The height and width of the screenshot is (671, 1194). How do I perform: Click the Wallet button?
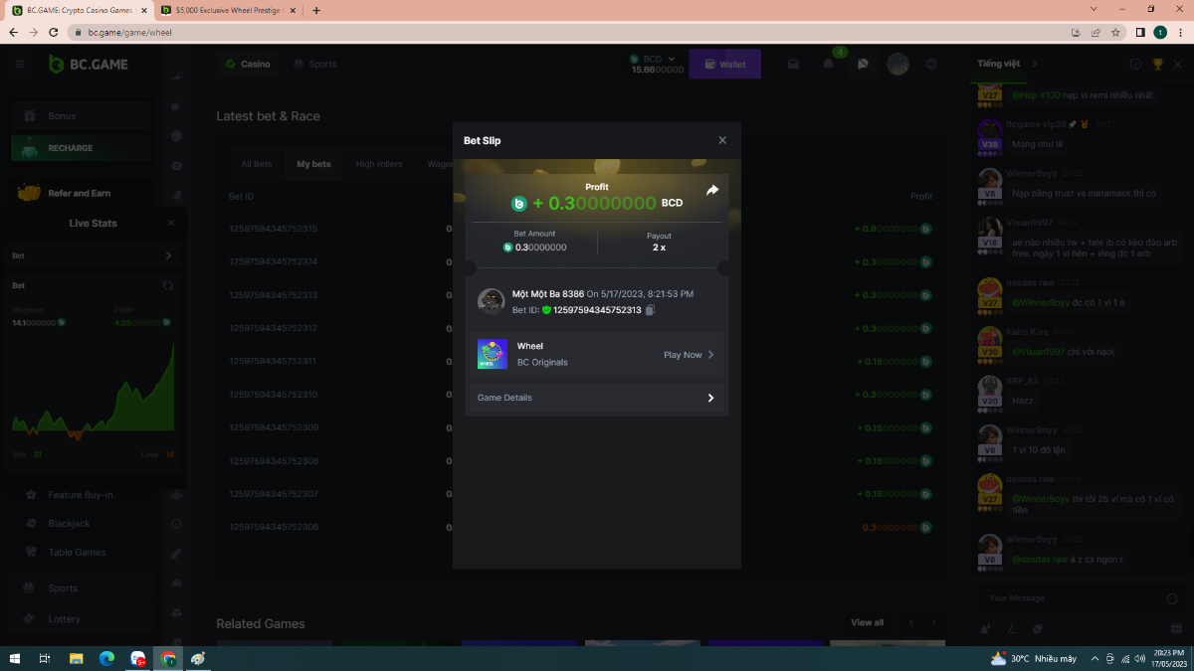[724, 65]
